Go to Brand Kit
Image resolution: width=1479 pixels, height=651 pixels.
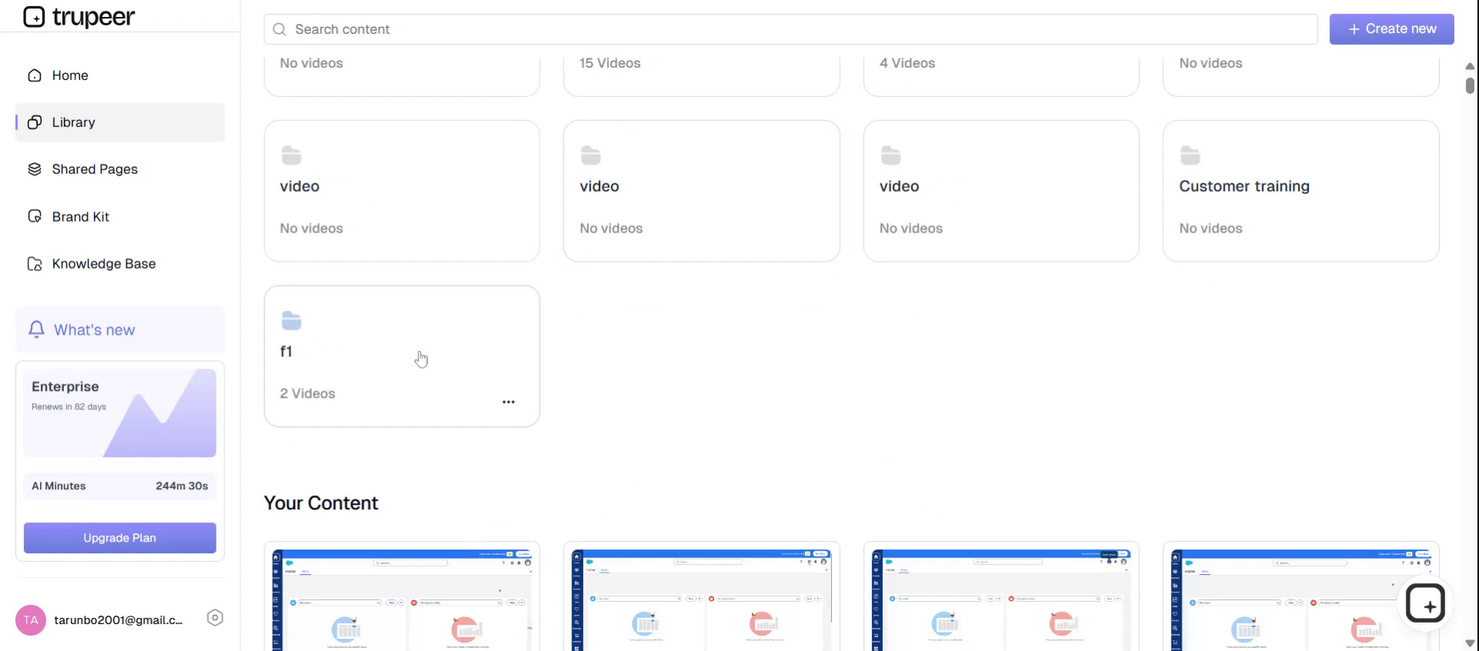pyautogui.click(x=119, y=217)
